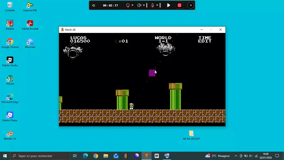Select the Corbeille desktop icon
This screenshot has height=160, width=284.
click(10, 7)
